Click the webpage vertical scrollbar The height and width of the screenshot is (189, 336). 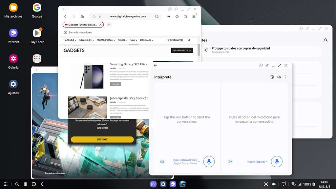coord(199,50)
